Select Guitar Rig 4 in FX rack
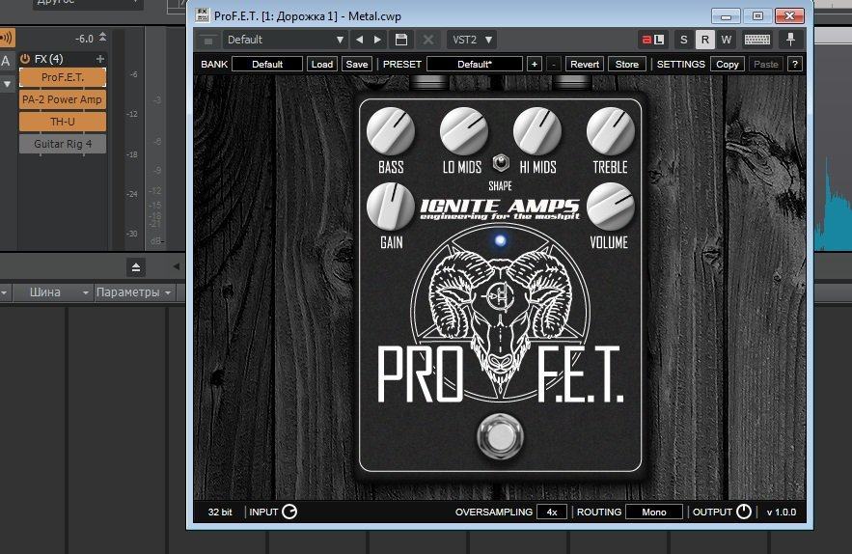The height and width of the screenshot is (554, 852). 63,144
